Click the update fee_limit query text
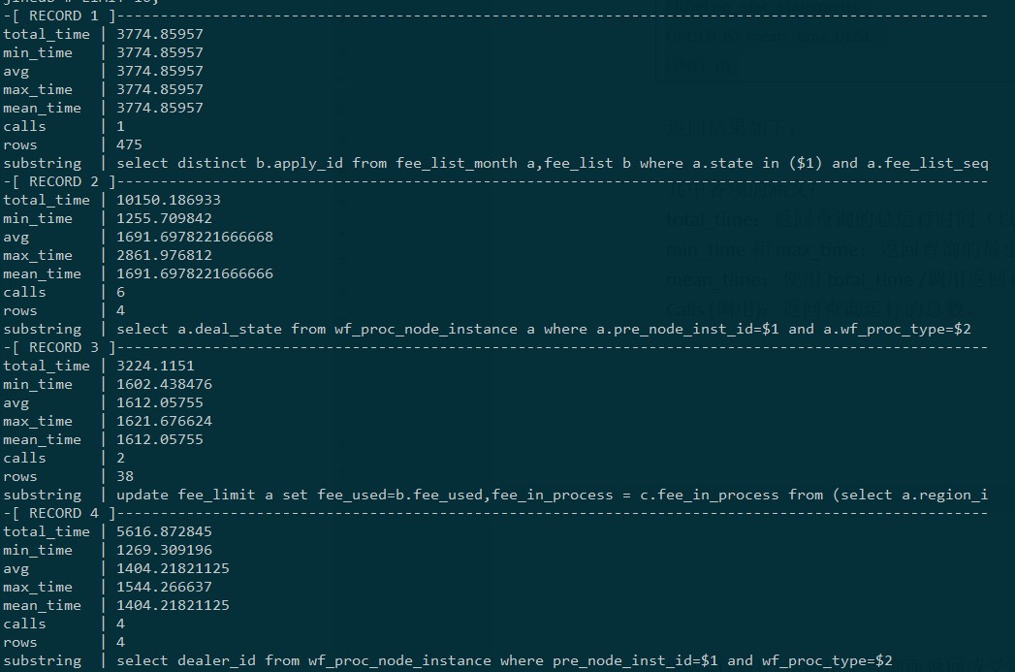Image resolution: width=1015 pixels, height=672 pixels. (552, 495)
